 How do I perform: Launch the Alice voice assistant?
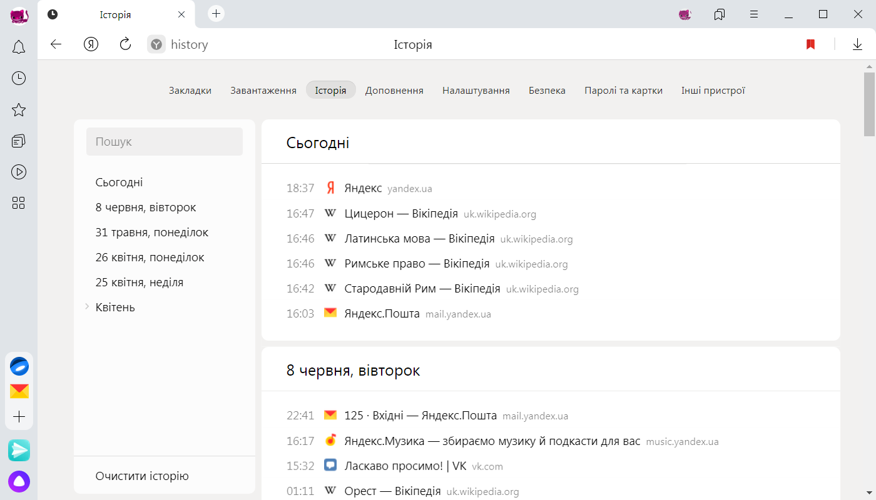19,481
